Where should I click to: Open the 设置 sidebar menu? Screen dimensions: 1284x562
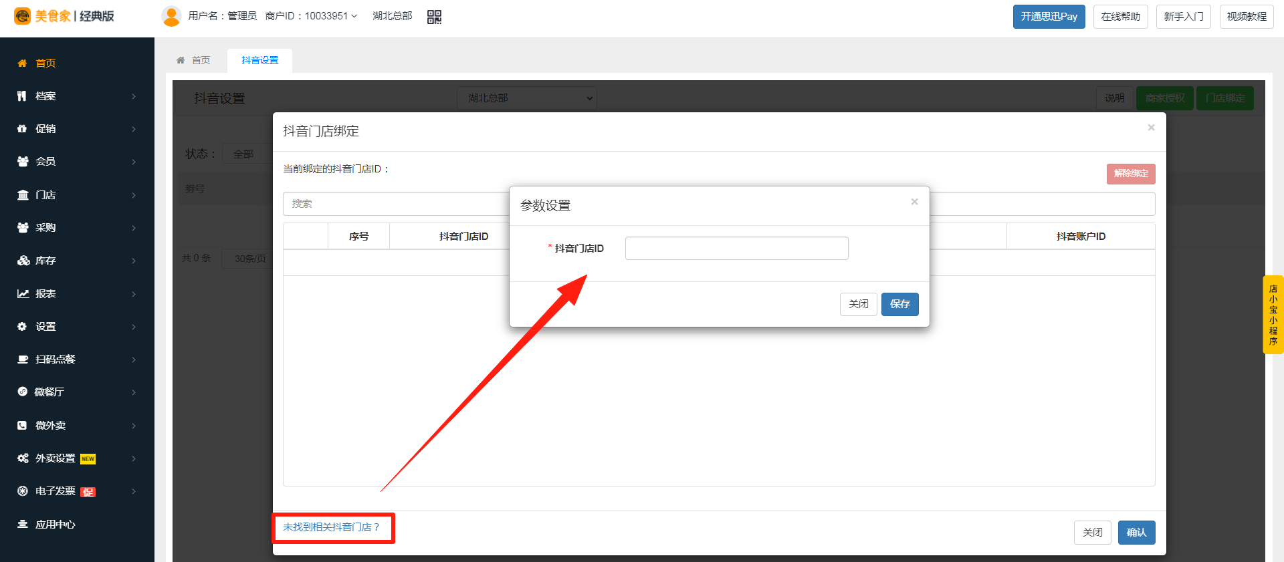coord(77,327)
